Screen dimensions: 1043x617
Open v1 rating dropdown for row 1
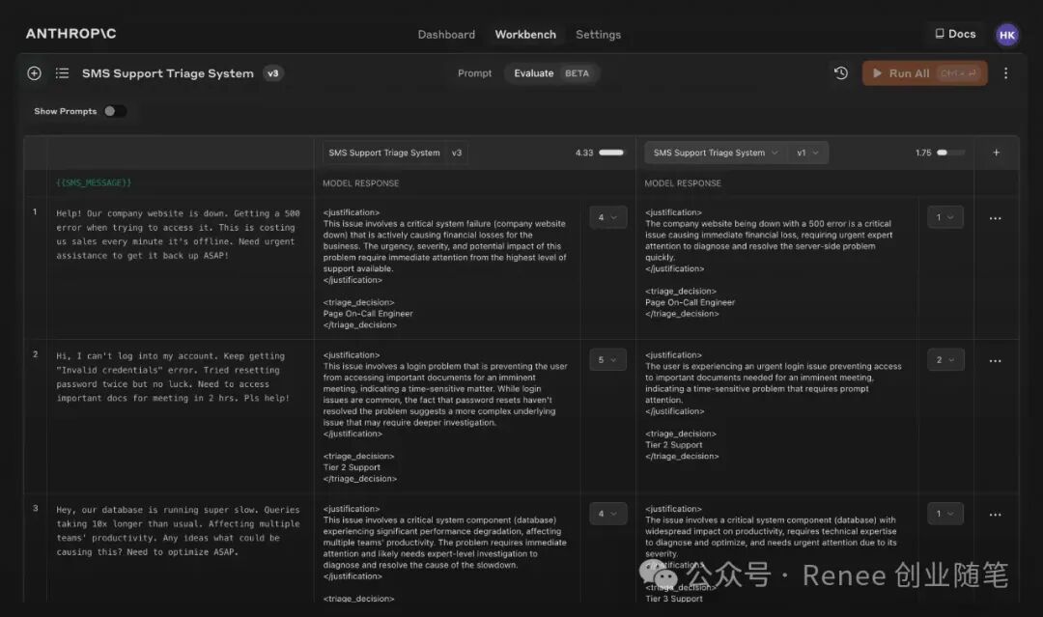(945, 216)
